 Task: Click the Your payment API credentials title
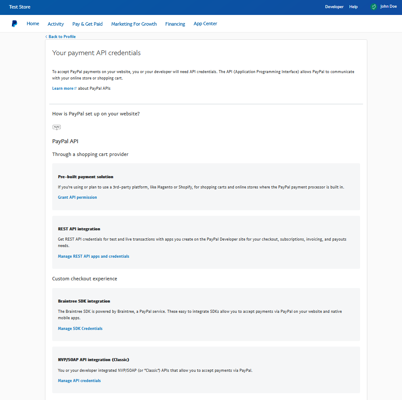click(x=96, y=53)
